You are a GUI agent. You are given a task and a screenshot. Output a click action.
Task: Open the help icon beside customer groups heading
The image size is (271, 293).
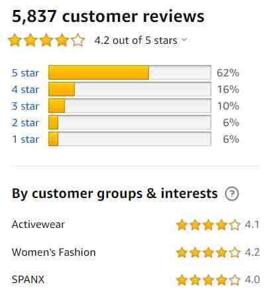click(232, 194)
